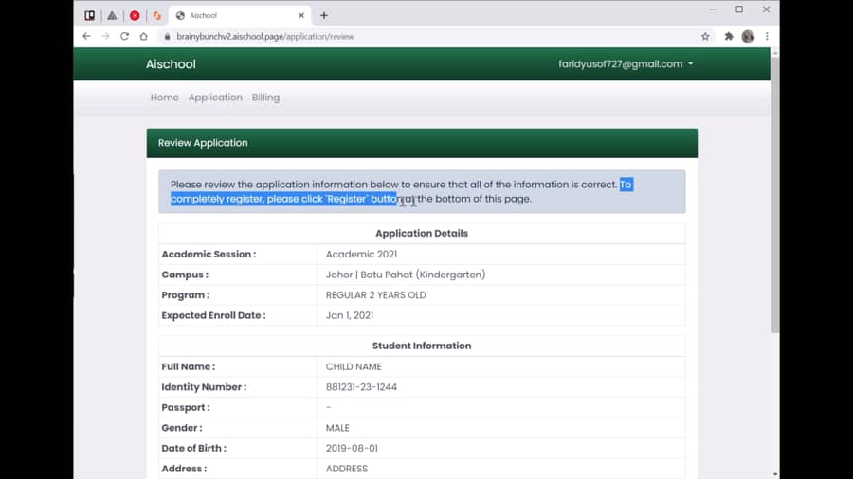
Task: Open the Home navigation link
Action: point(164,98)
